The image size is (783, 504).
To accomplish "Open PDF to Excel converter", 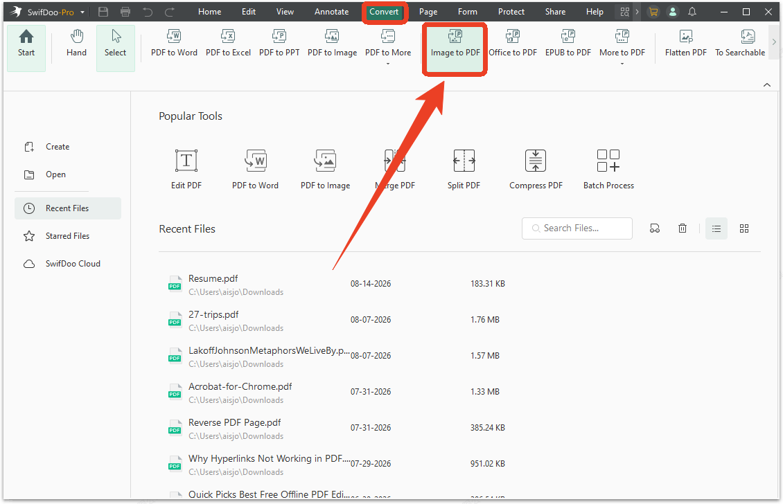I will pos(228,44).
